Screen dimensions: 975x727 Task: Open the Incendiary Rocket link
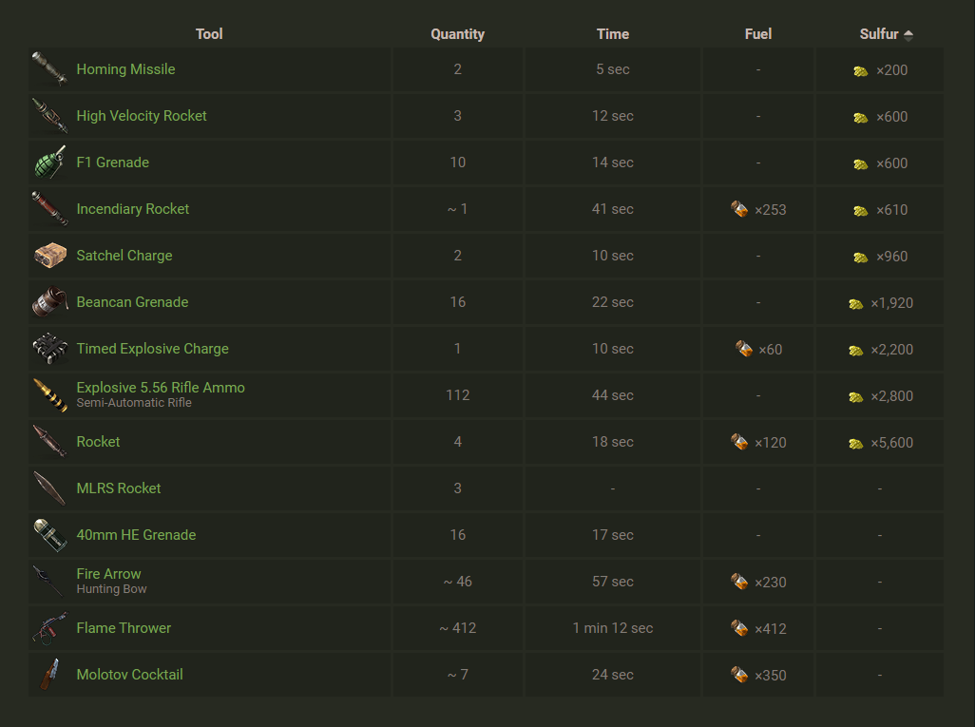click(133, 209)
